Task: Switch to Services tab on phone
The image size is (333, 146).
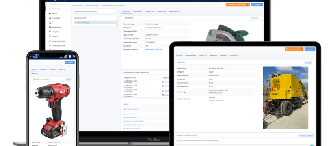Action: click(53, 69)
